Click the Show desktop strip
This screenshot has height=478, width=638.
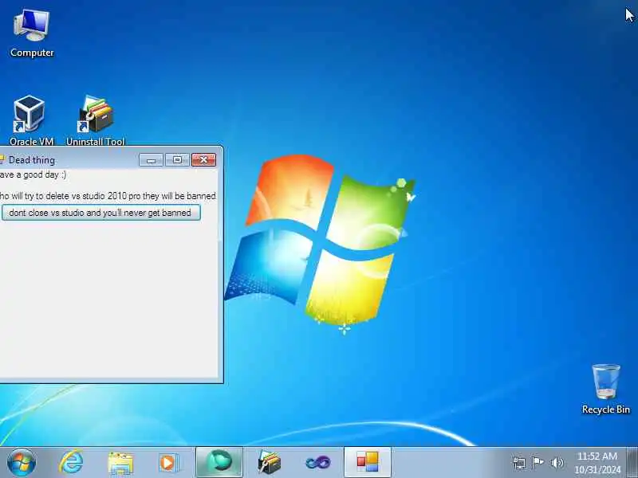pos(632,463)
